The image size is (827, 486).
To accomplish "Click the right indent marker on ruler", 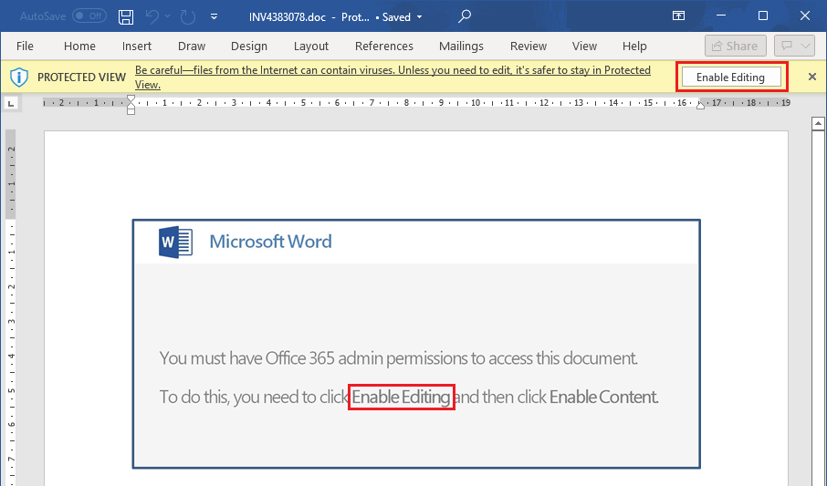I will tap(700, 106).
